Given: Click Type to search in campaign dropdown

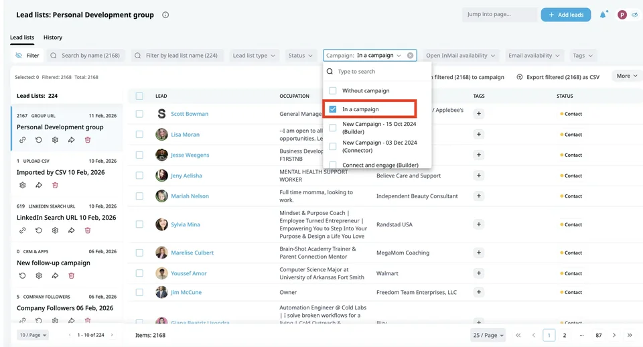Looking at the screenshot, I should pyautogui.click(x=377, y=72).
